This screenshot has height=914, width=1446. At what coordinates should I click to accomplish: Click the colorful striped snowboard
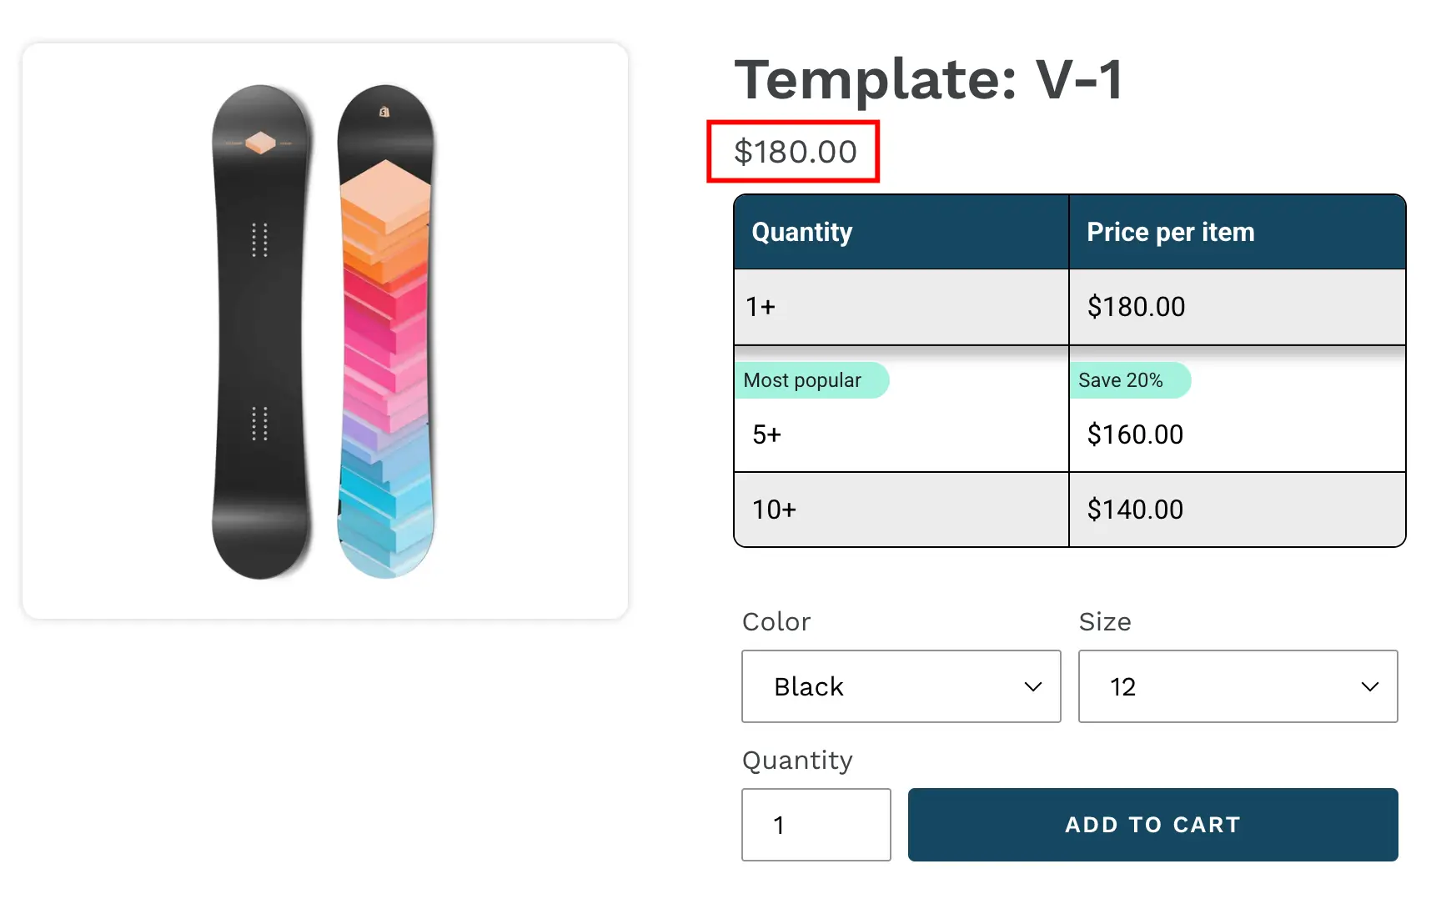[386, 331]
